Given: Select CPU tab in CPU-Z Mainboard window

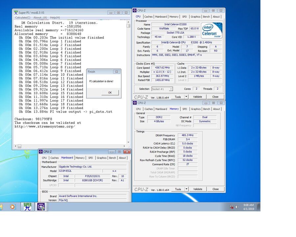Looking at the screenshot, I should [x=44, y=158].
